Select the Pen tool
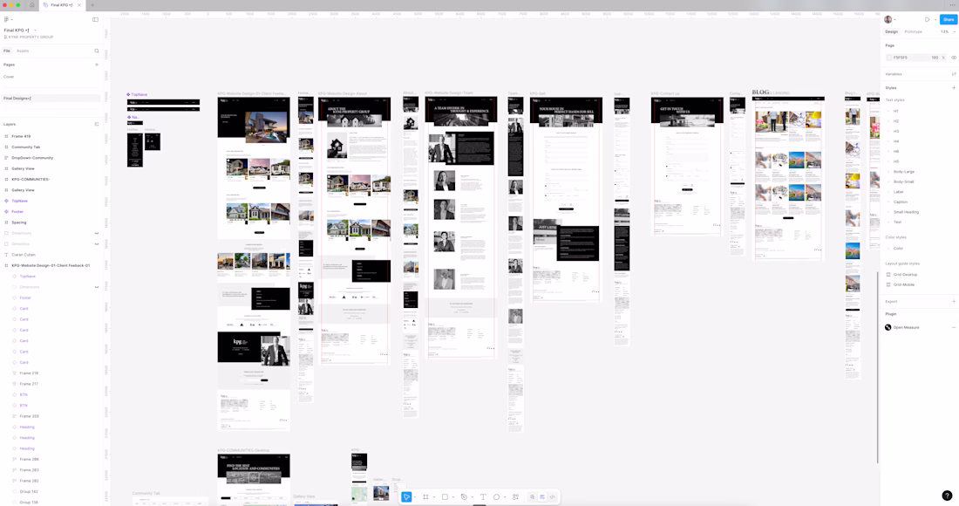Image resolution: width=959 pixels, height=506 pixels. point(464,496)
